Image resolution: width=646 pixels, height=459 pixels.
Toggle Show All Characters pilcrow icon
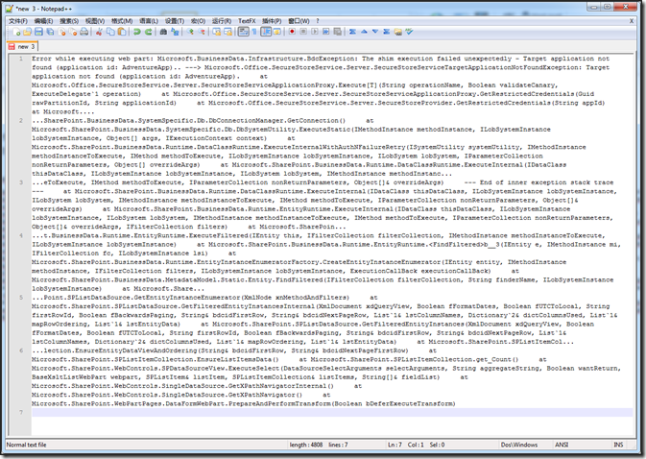(x=254, y=32)
